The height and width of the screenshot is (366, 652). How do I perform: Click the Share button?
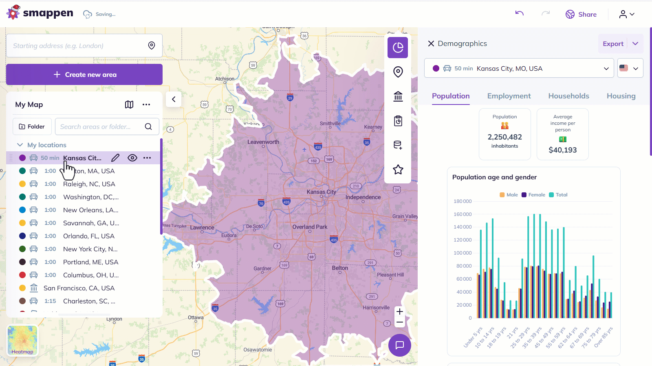click(581, 14)
